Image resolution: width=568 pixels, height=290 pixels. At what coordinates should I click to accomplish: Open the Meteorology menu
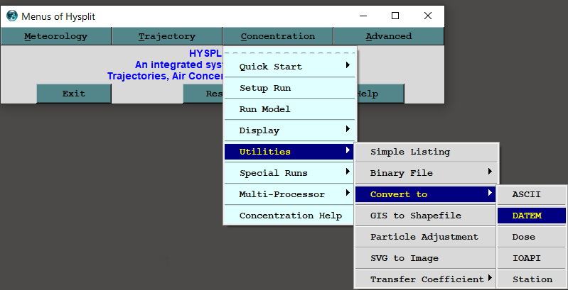coord(55,36)
